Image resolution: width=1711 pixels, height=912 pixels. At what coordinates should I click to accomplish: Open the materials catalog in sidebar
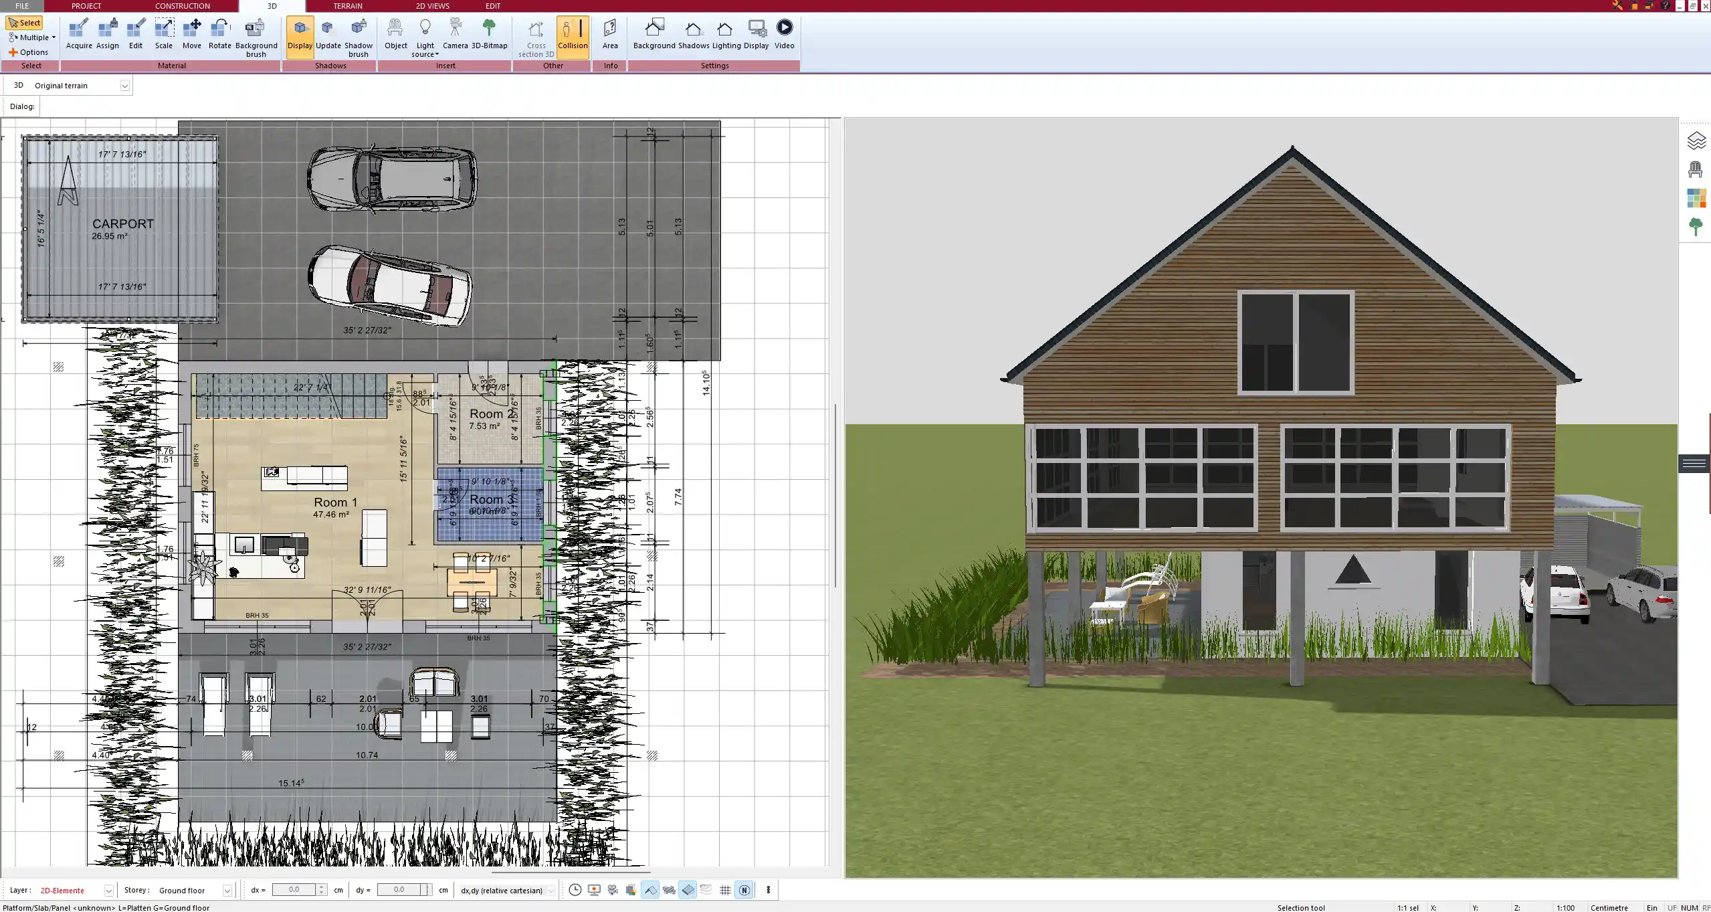coord(1696,198)
